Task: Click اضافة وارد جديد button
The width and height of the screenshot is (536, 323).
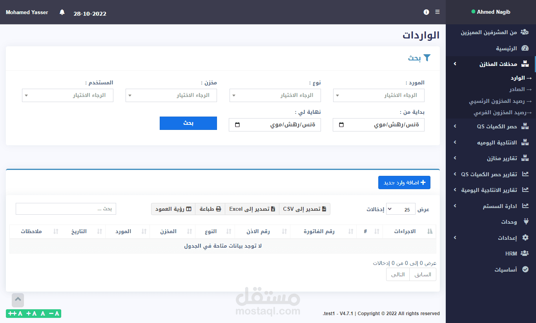Action: pos(404,182)
